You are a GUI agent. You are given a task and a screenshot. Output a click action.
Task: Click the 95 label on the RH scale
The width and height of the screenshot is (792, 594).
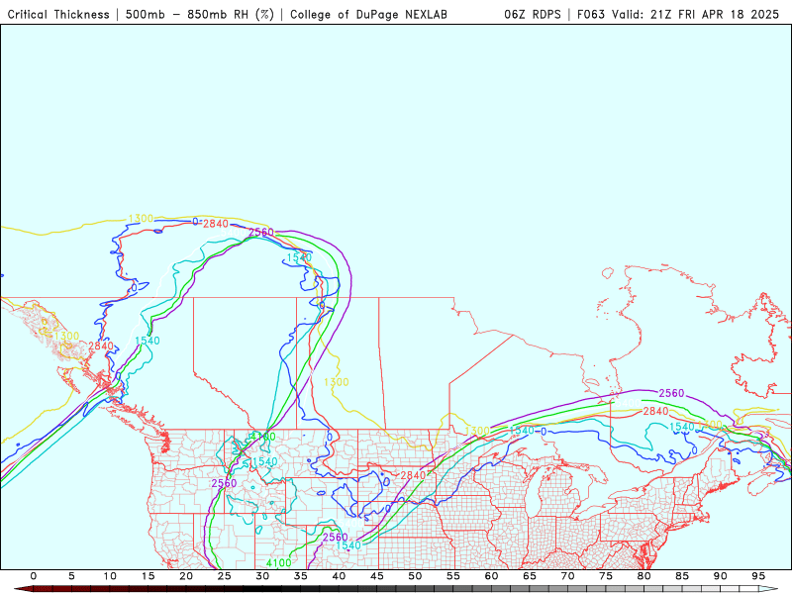coord(758,576)
